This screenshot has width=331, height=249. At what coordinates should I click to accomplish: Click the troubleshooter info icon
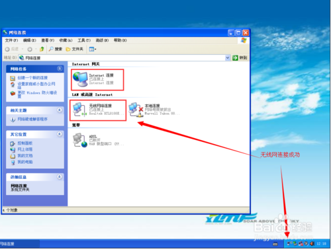(x=13, y=120)
